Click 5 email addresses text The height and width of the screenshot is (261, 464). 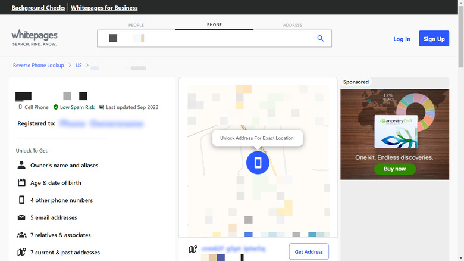click(54, 218)
